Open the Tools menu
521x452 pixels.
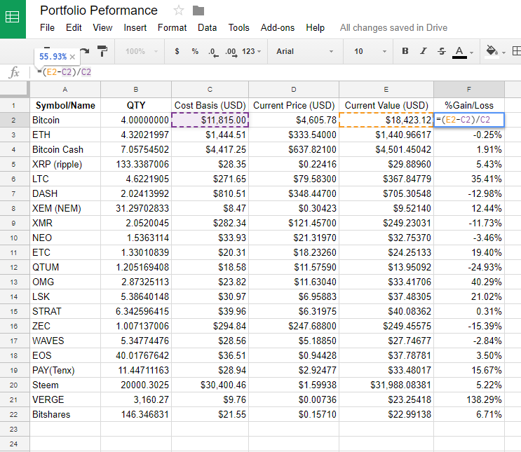pyautogui.click(x=238, y=27)
